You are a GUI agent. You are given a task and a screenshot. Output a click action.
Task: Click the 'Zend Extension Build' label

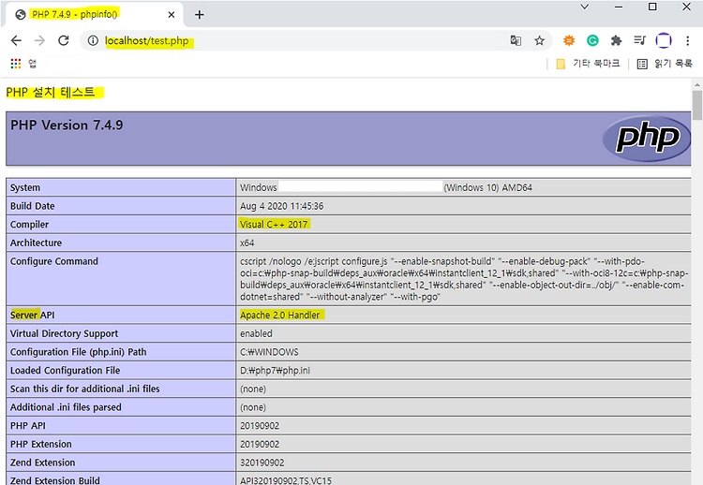point(54,480)
